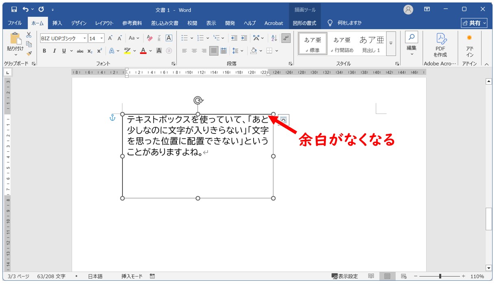
Task: Click PDFを作成 button
Action: click(441, 45)
